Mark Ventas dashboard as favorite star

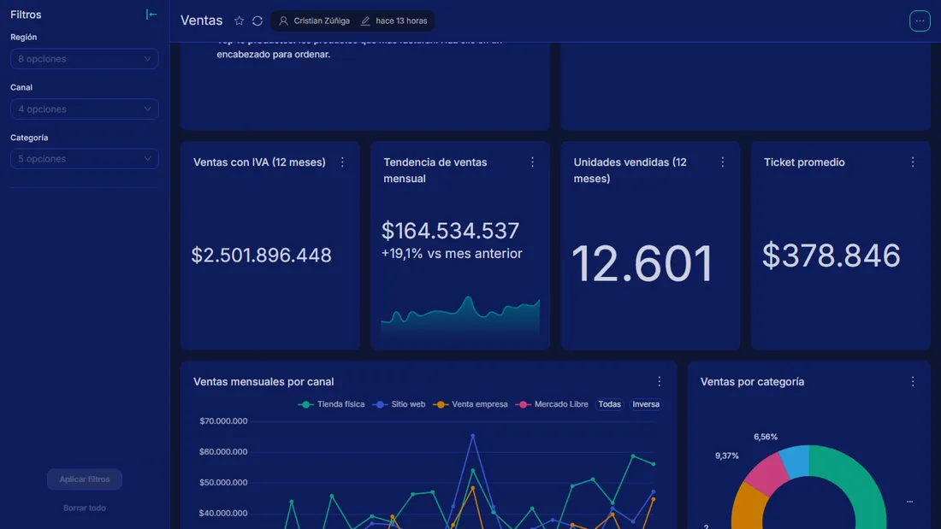(x=239, y=21)
